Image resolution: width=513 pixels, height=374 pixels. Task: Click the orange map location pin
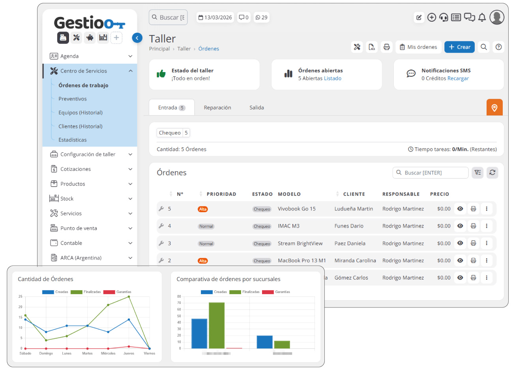[x=494, y=107]
